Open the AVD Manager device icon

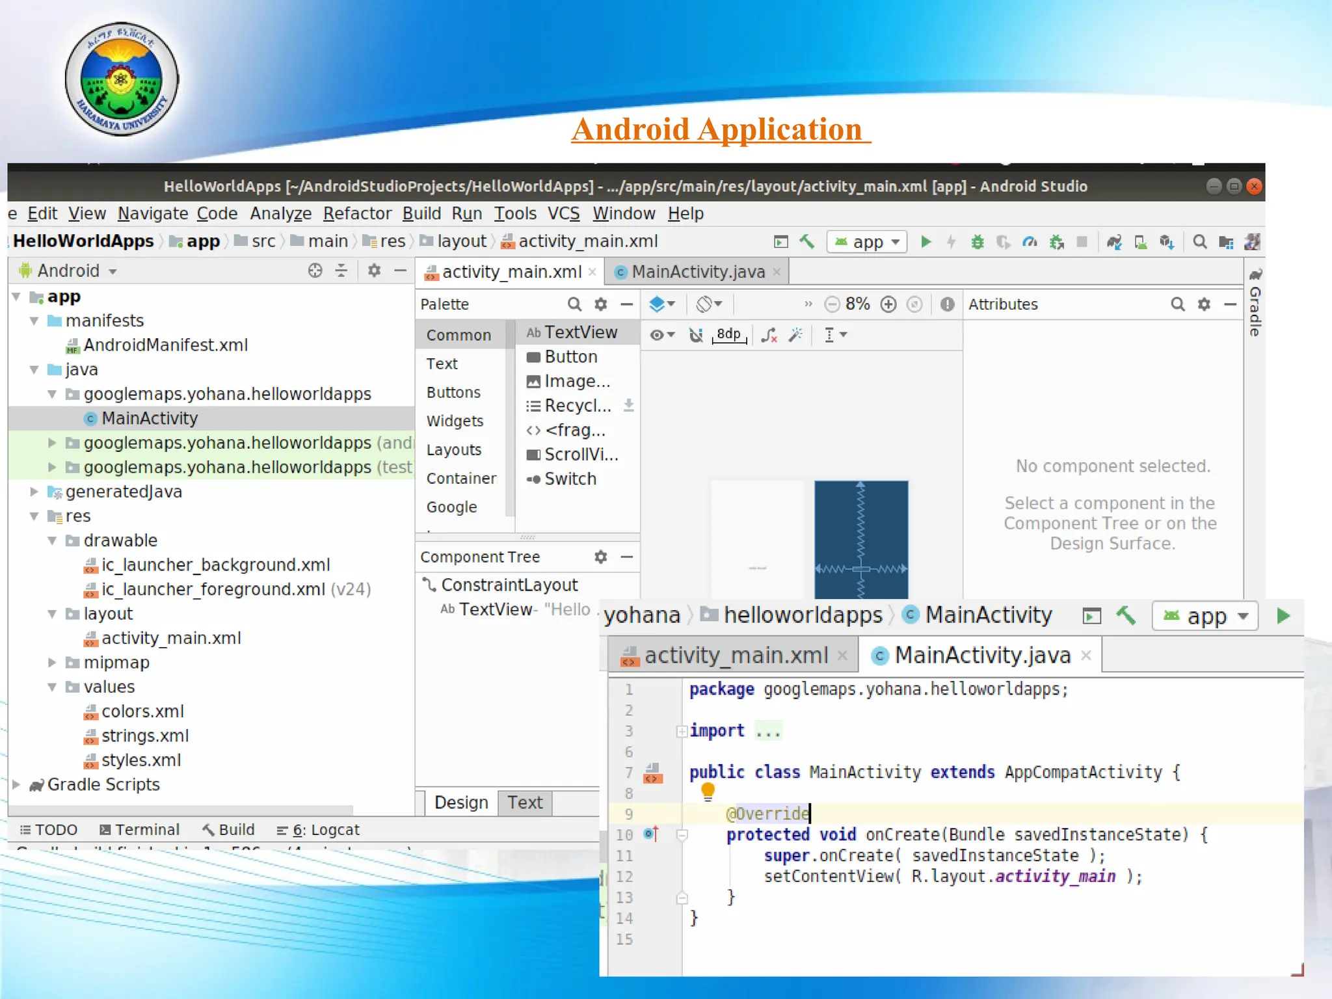(x=1140, y=242)
